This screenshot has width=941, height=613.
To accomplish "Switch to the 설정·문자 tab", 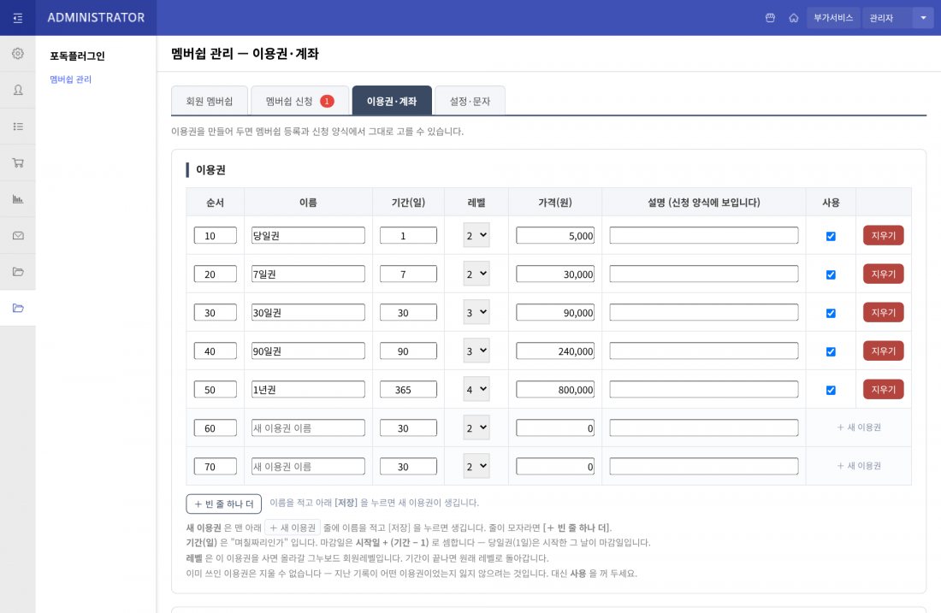I will click(470, 101).
